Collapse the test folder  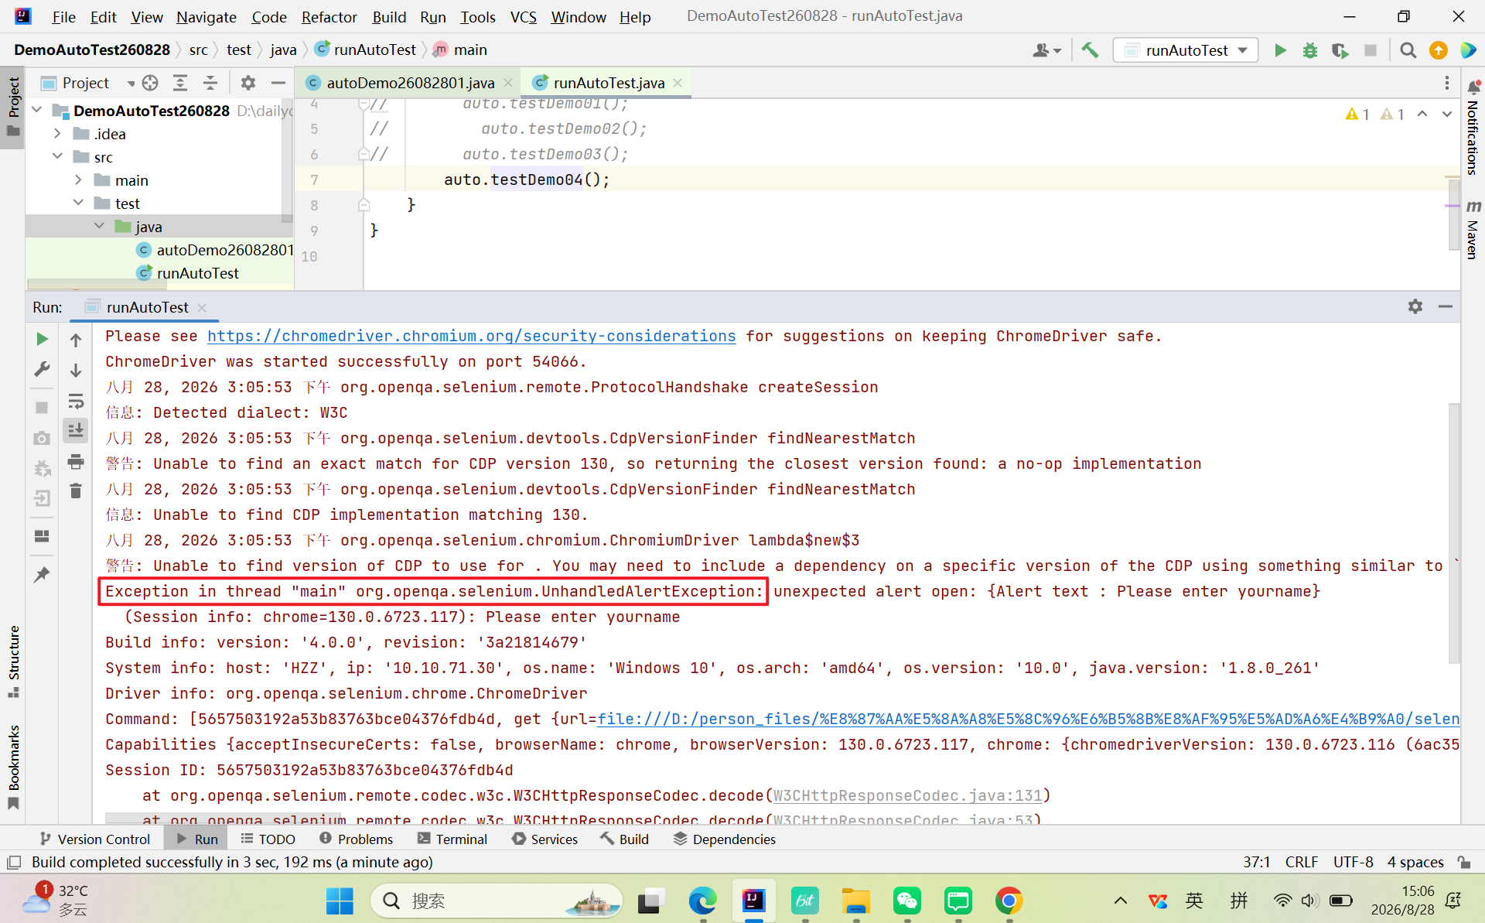click(78, 203)
